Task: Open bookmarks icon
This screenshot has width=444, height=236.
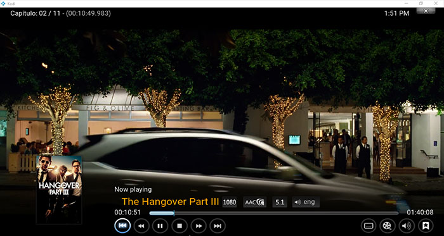Action: pyautogui.click(x=426, y=226)
